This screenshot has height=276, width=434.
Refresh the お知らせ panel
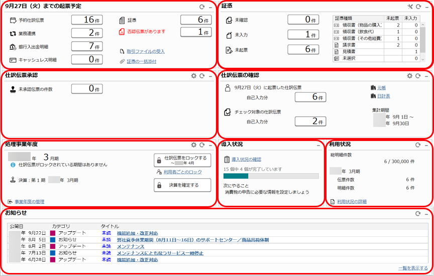point(418,213)
